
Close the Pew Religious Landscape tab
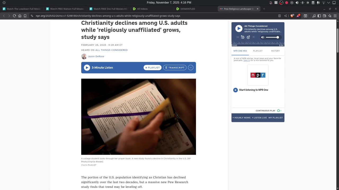click(x=257, y=9)
